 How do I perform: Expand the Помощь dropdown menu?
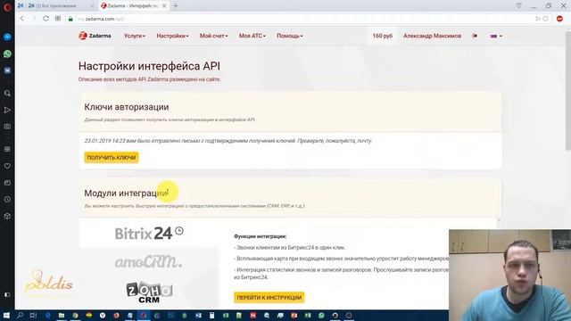tap(289, 36)
